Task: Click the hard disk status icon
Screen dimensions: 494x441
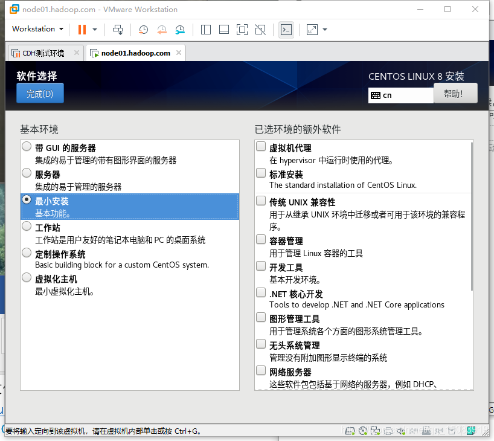Action: 350,430
